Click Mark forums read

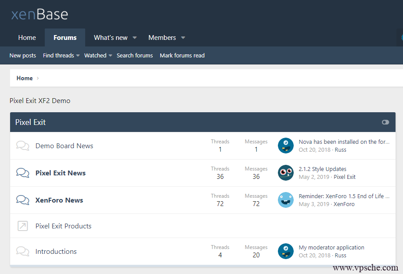182,55
